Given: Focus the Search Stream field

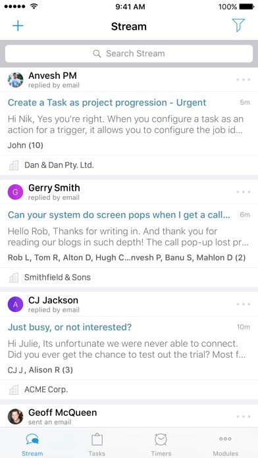Looking at the screenshot, I should coord(129,53).
